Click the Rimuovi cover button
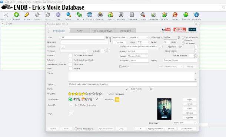The width and height of the screenshot is (226, 137). point(190,113)
